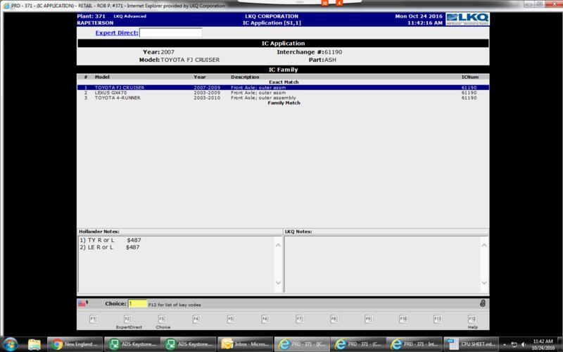Click the Description column header
Viewport: 563px width, 352px height.
(x=245, y=77)
